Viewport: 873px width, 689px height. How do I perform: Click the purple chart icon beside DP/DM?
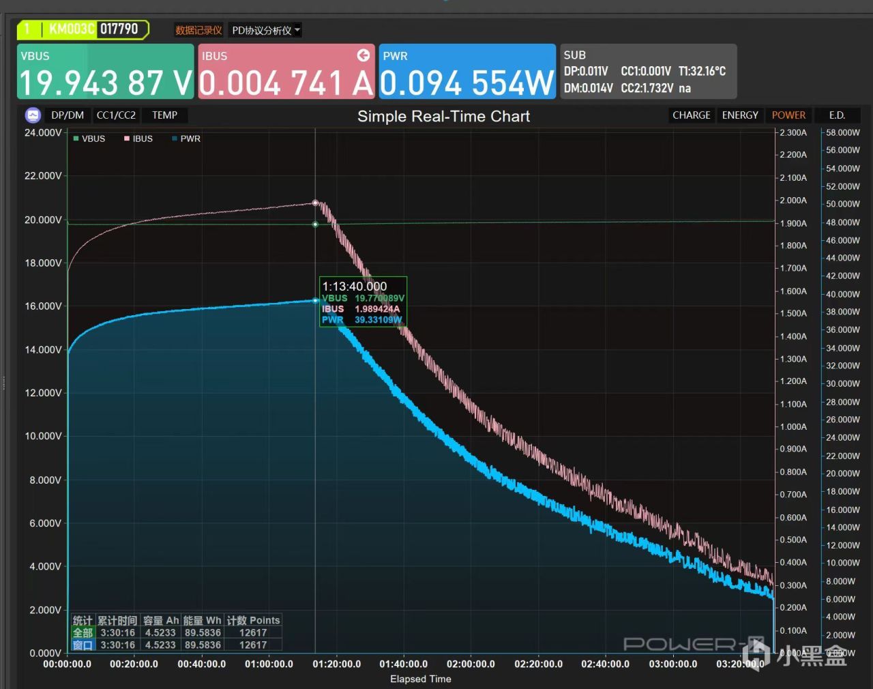pos(33,115)
